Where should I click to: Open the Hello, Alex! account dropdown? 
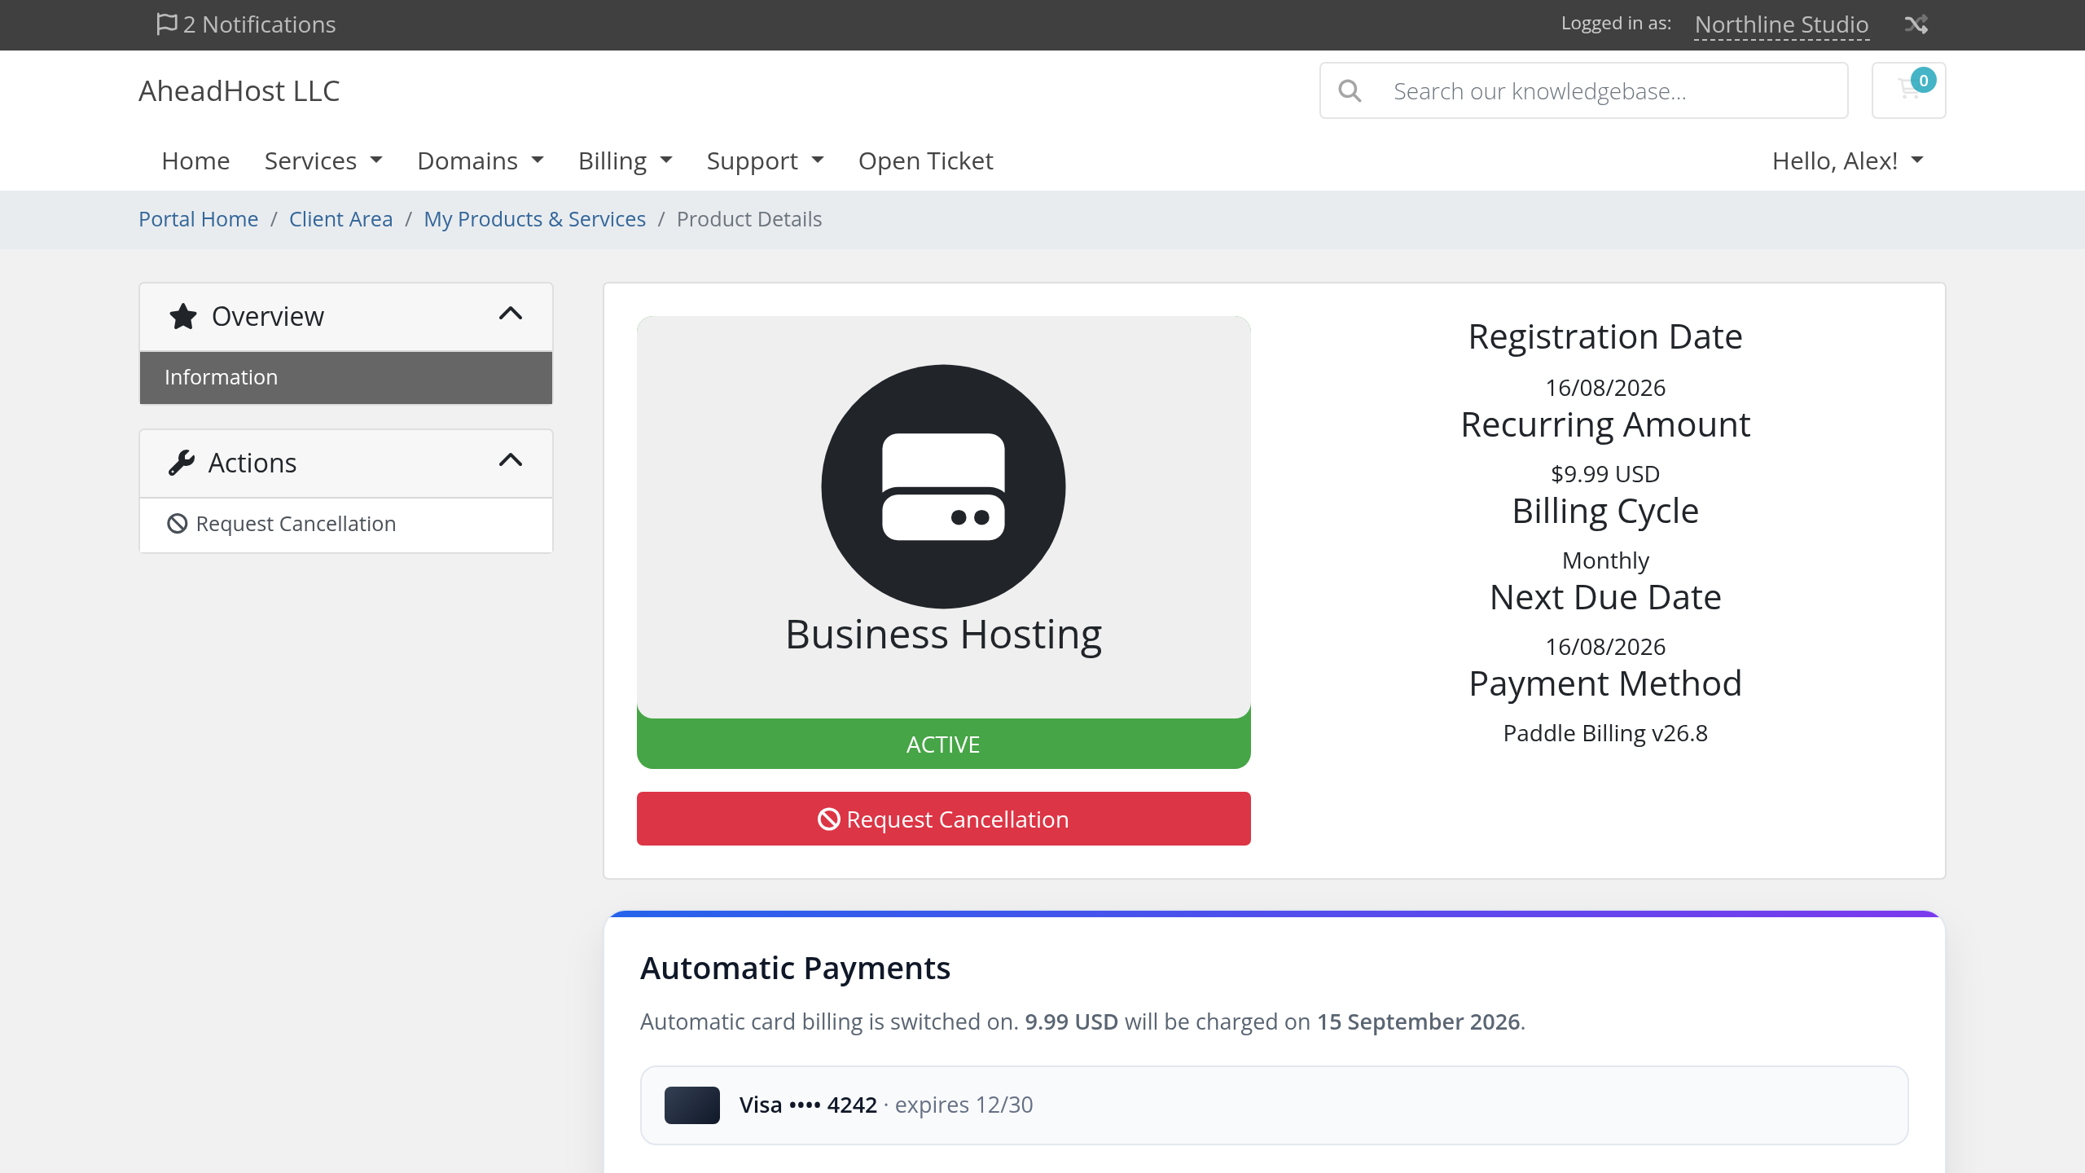click(1847, 160)
